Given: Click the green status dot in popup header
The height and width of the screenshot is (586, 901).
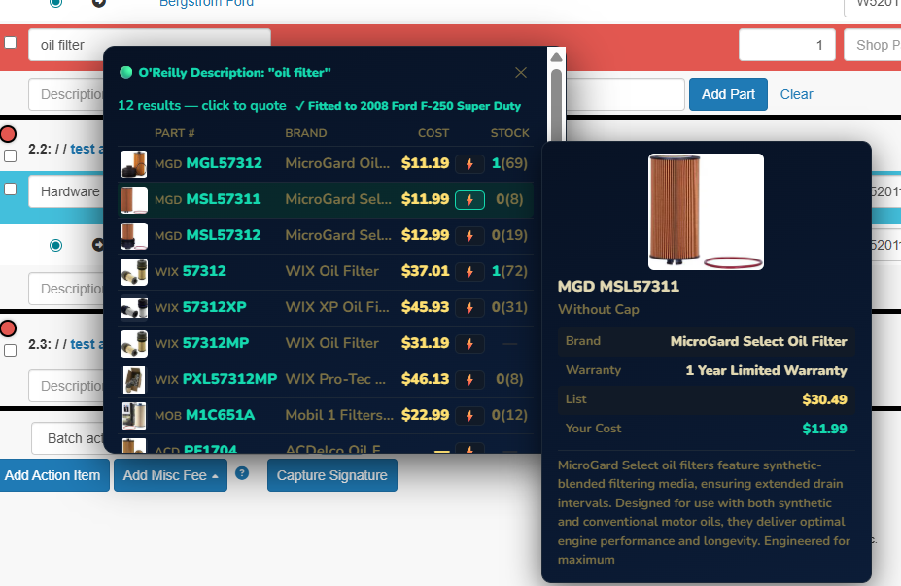Looking at the screenshot, I should point(125,72).
